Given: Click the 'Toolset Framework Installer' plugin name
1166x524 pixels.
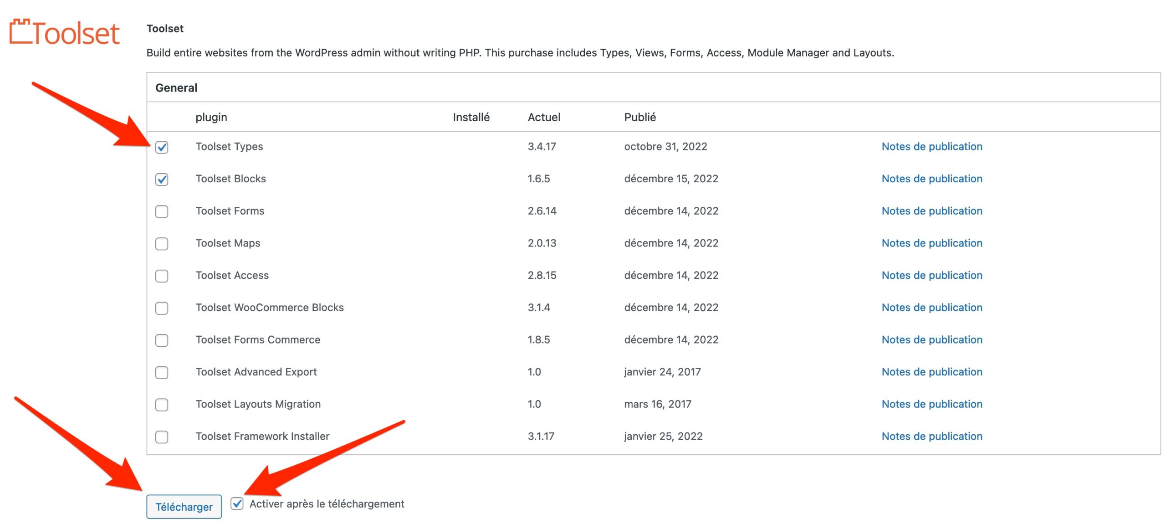Looking at the screenshot, I should (262, 436).
